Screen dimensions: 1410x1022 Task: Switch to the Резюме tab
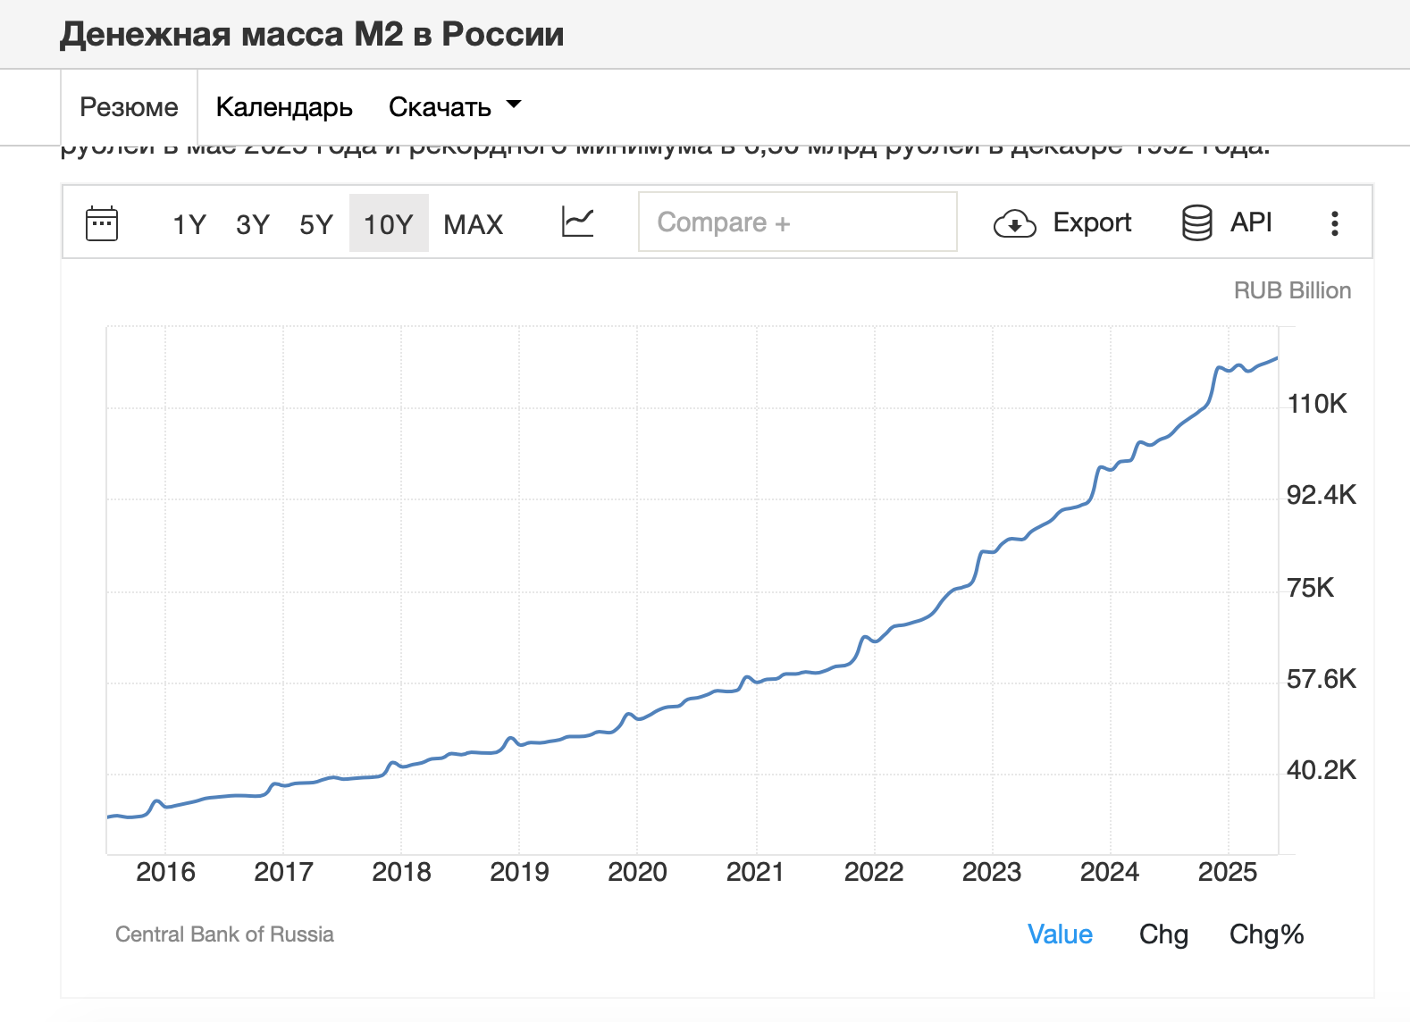click(129, 107)
